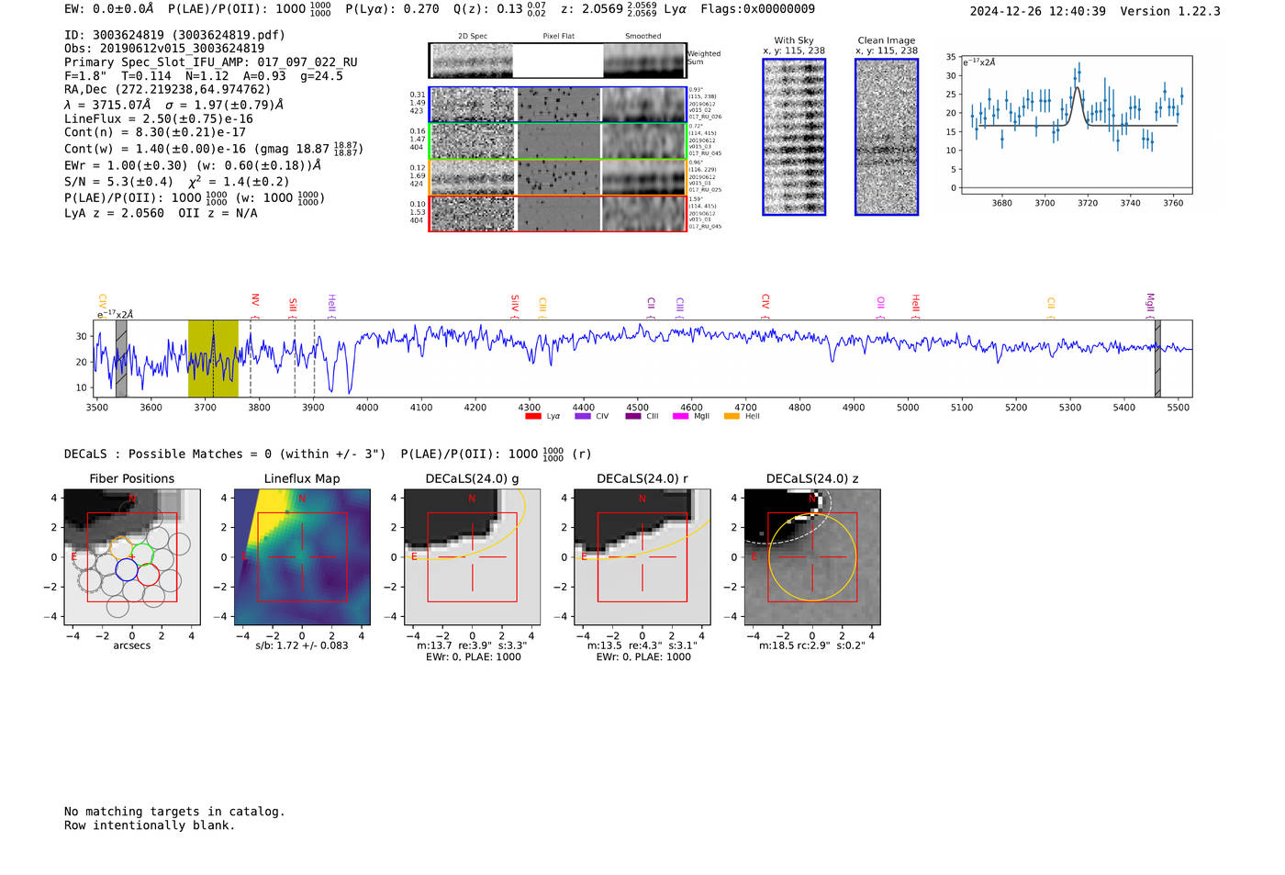Open the Lineflux Map panel
The height and width of the screenshot is (875, 1285).
pos(302,556)
